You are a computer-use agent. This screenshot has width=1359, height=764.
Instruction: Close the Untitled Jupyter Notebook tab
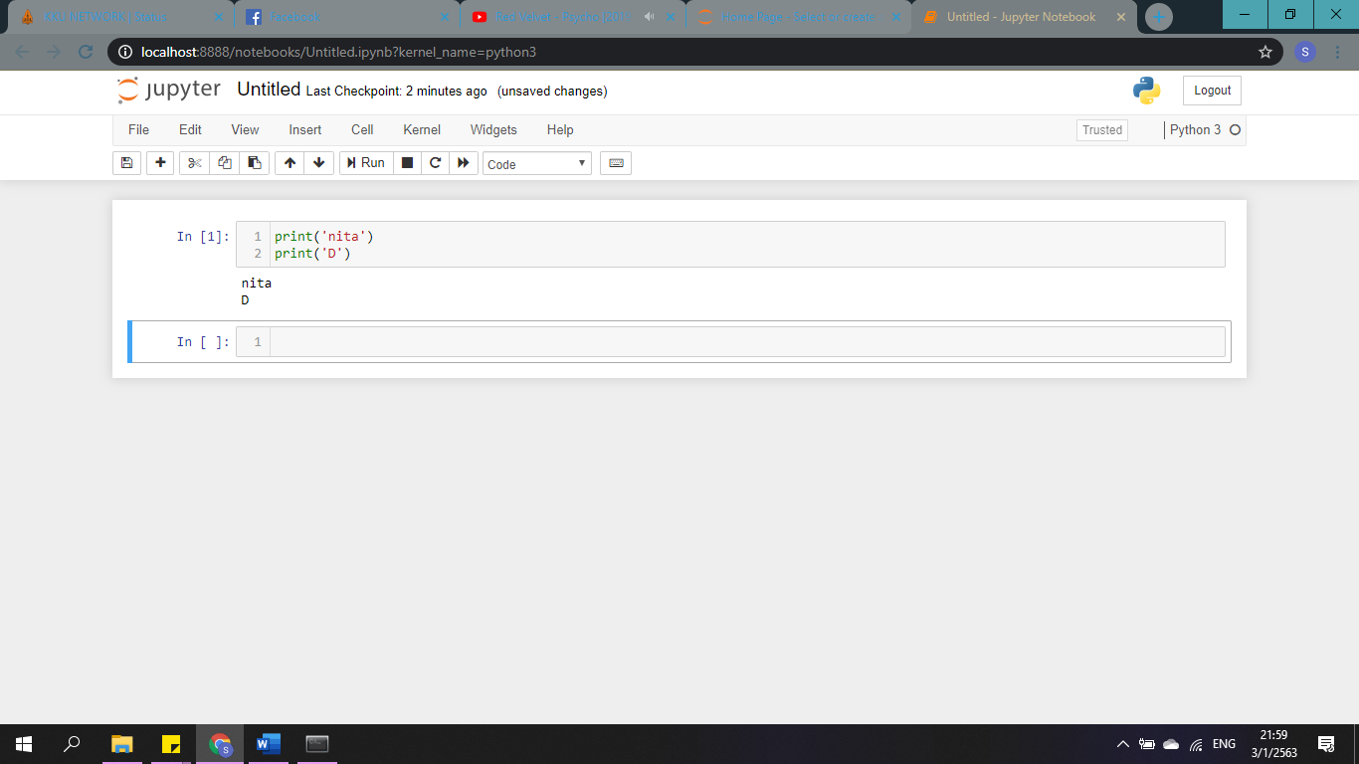[x=1120, y=17]
